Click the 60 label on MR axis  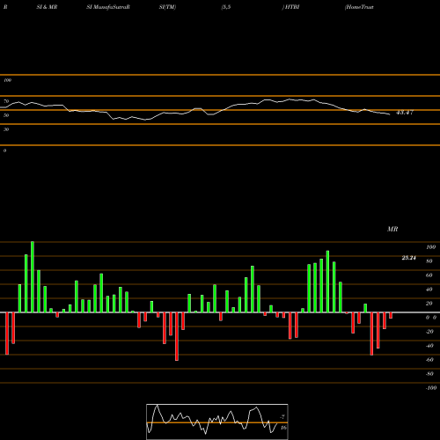[429, 275]
